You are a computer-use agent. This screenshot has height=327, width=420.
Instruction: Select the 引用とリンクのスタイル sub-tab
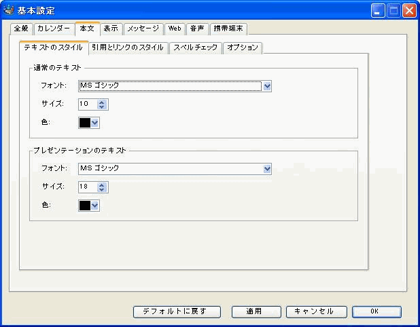tap(127, 47)
